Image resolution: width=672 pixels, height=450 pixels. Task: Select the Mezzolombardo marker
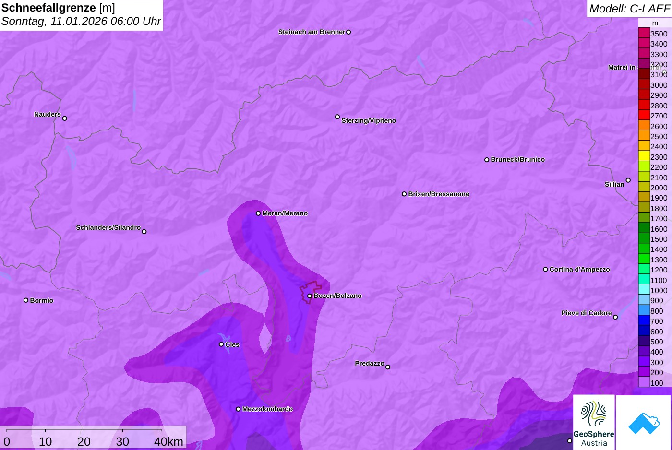coord(238,409)
